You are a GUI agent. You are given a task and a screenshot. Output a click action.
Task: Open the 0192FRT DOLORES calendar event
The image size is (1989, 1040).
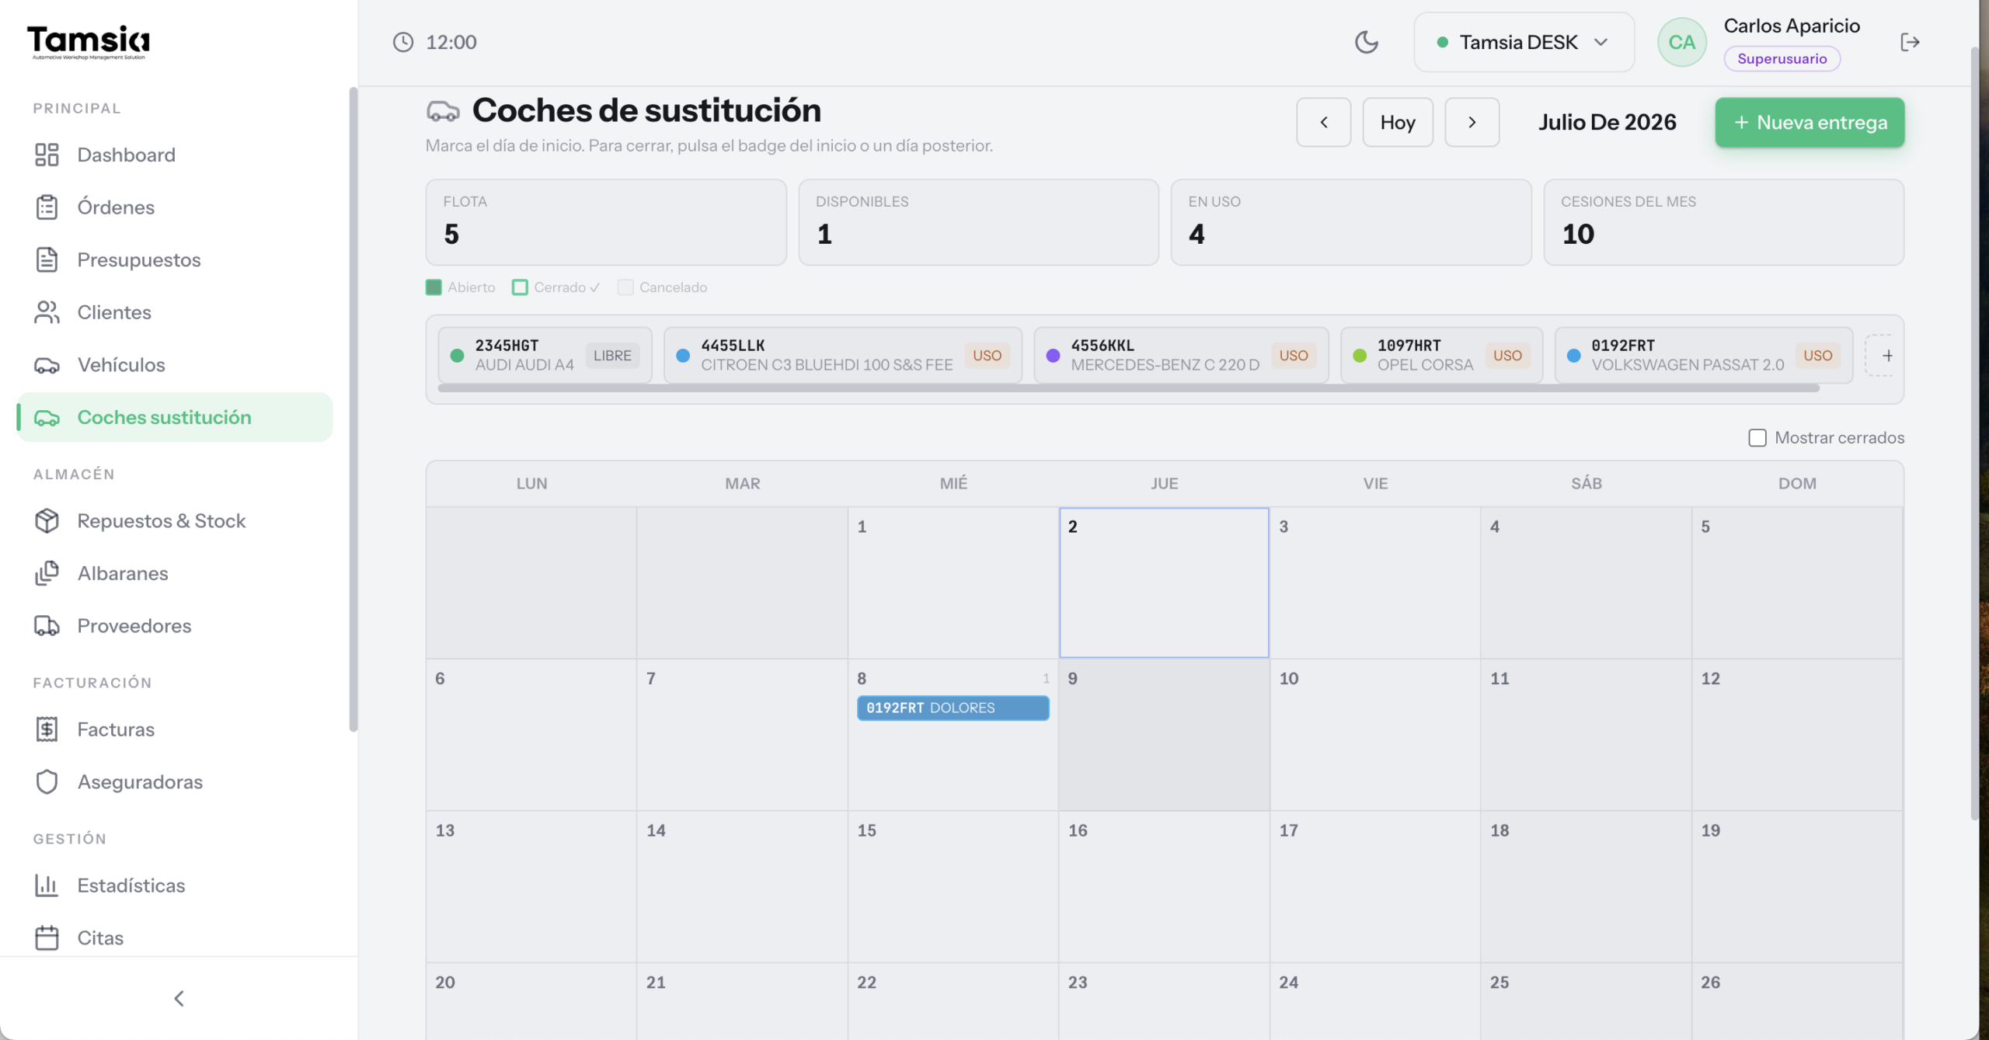tap(953, 708)
